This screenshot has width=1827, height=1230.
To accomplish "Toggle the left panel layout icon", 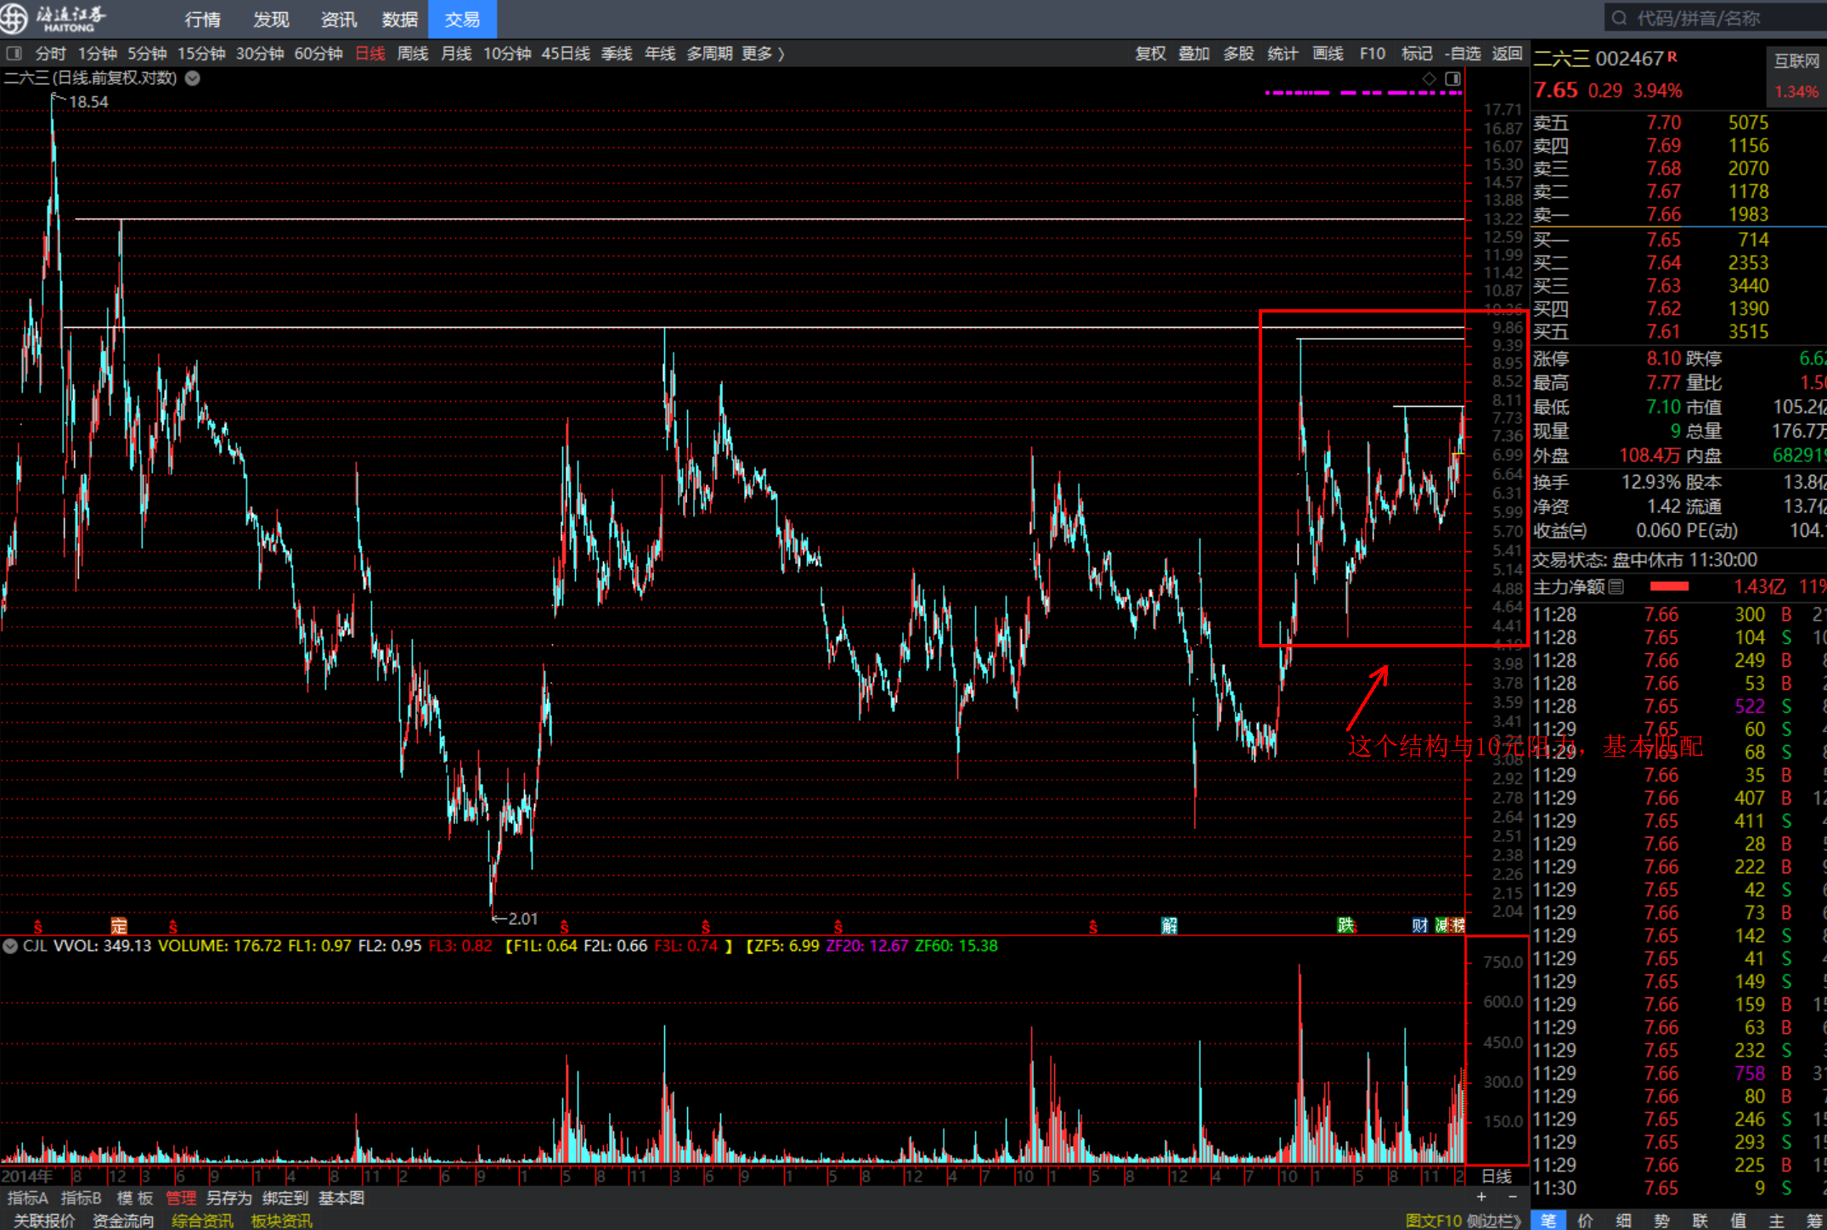I will (x=14, y=54).
